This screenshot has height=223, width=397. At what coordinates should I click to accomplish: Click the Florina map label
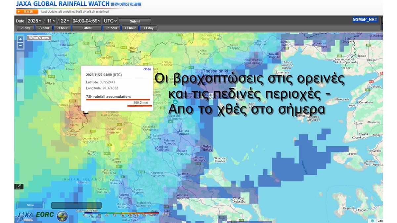pyautogui.click(x=128, y=63)
